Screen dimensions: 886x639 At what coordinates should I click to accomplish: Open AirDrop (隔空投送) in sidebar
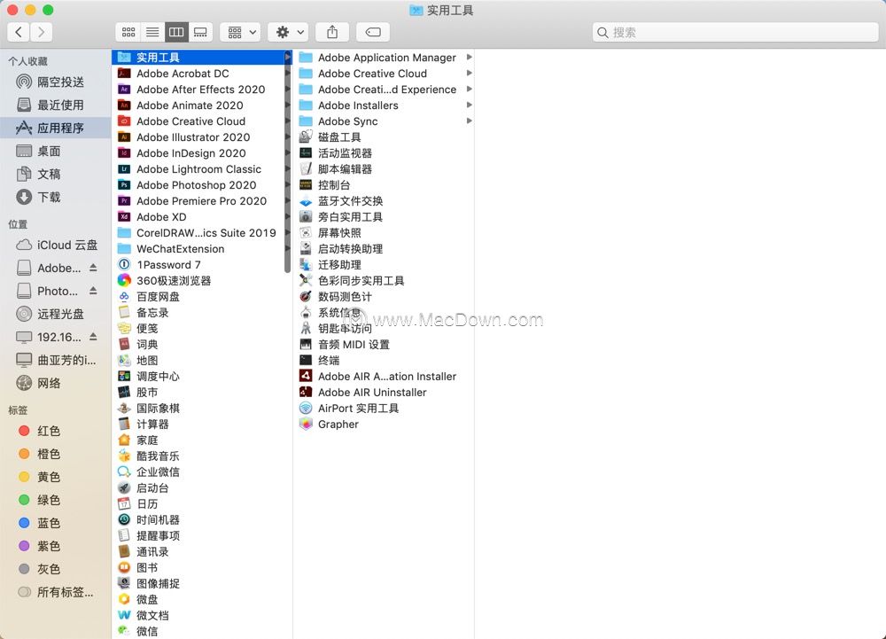55,82
